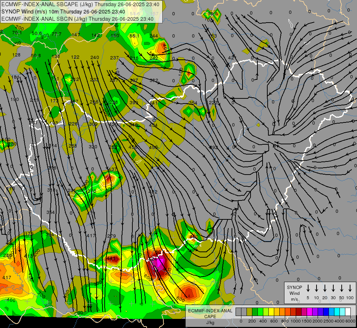Click the wind arrow labeled 100 m/s

coord(350,288)
